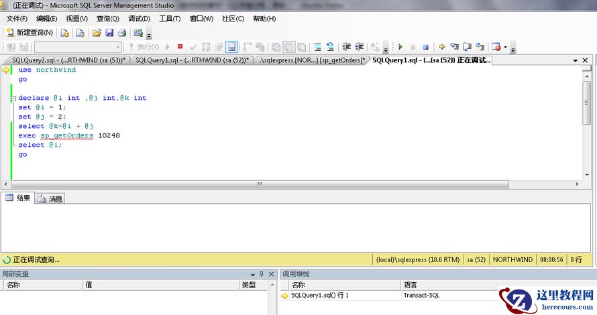Switch to SQLQuery1.sql RTHWIND (sa (52))* tab
This screenshot has width=597, height=315.
coord(192,60)
